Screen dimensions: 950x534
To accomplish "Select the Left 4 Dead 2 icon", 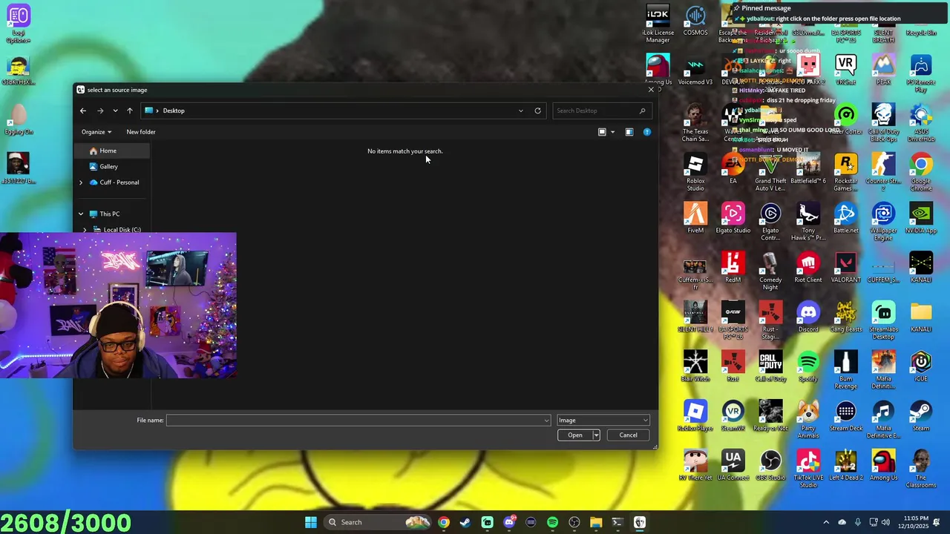I will click(x=845, y=465).
